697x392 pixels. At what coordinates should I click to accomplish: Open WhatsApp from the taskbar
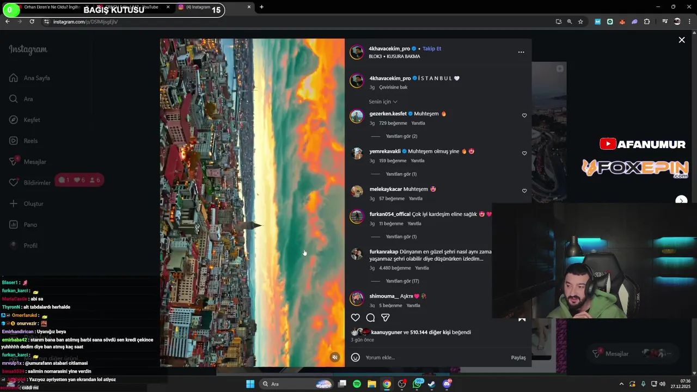pos(417,384)
